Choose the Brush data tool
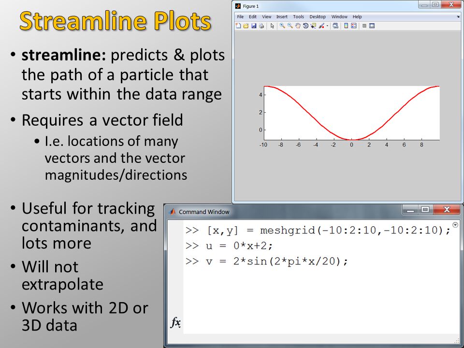464x348 pixels. [321, 26]
